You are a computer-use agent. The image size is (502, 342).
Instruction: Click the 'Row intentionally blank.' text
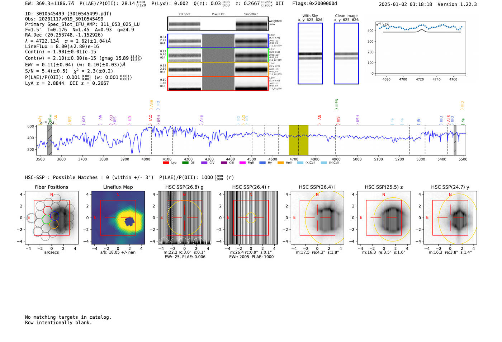[58, 323]
